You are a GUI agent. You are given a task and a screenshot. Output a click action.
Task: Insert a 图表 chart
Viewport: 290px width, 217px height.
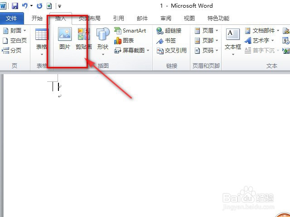click(124, 41)
